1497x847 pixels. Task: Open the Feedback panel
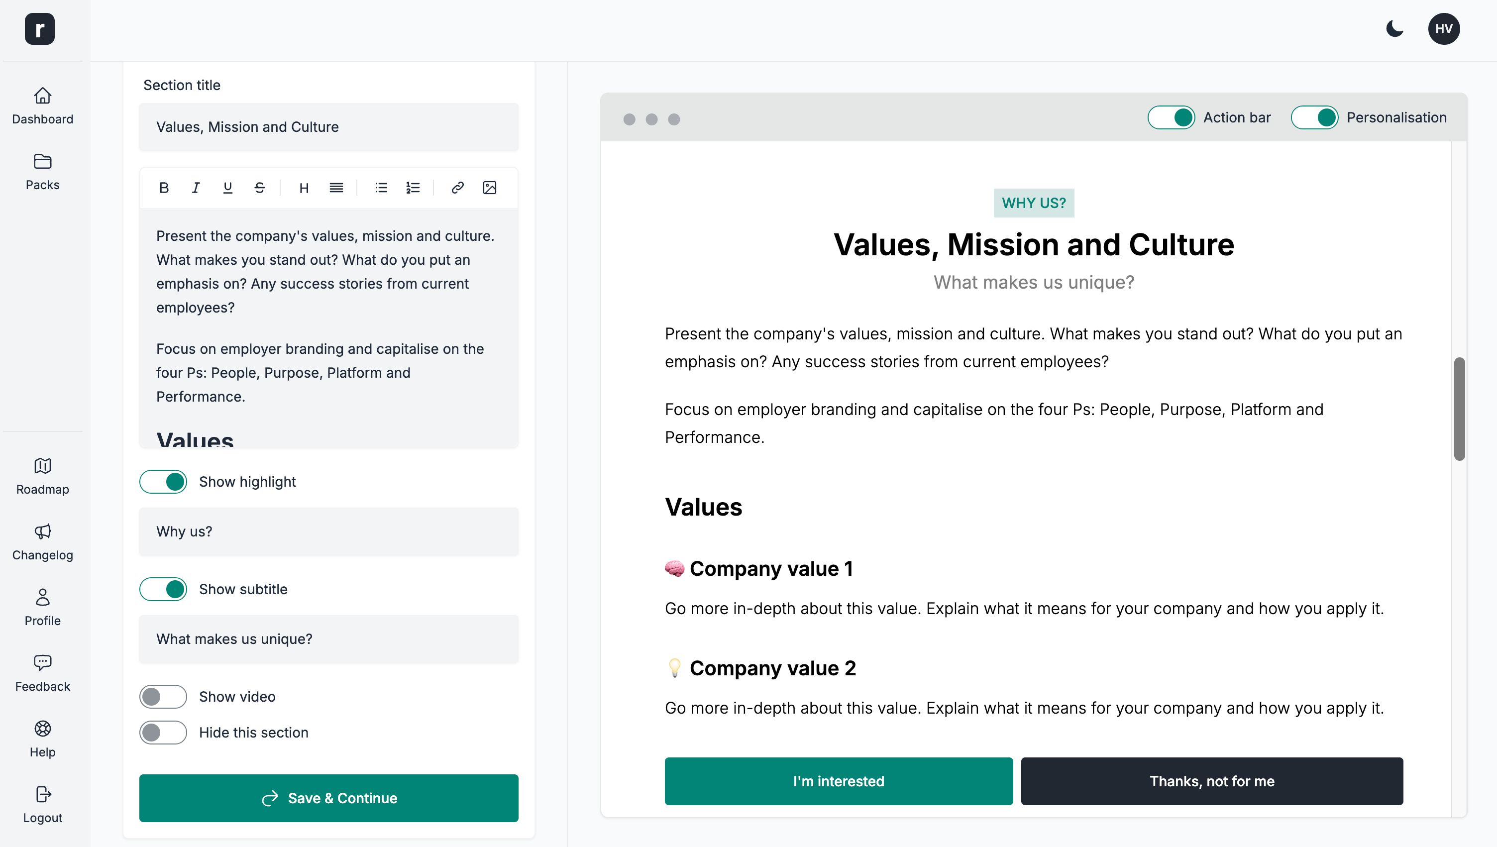pos(42,674)
